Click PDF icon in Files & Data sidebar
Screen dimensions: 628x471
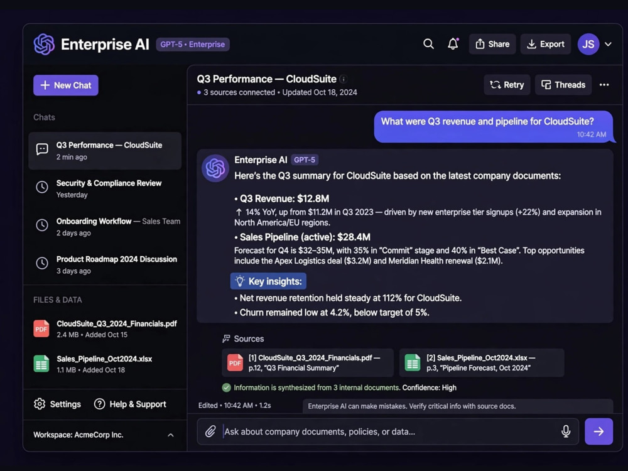point(41,328)
